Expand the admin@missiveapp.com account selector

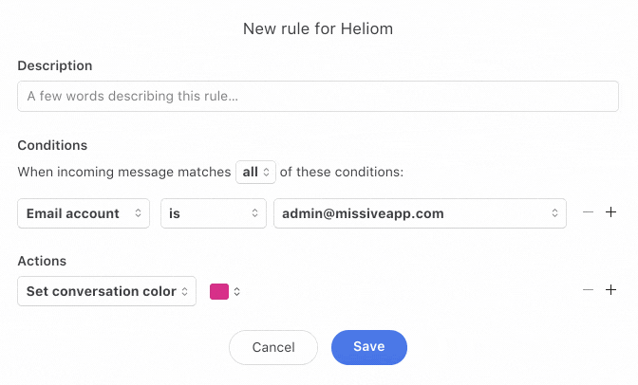(420, 213)
